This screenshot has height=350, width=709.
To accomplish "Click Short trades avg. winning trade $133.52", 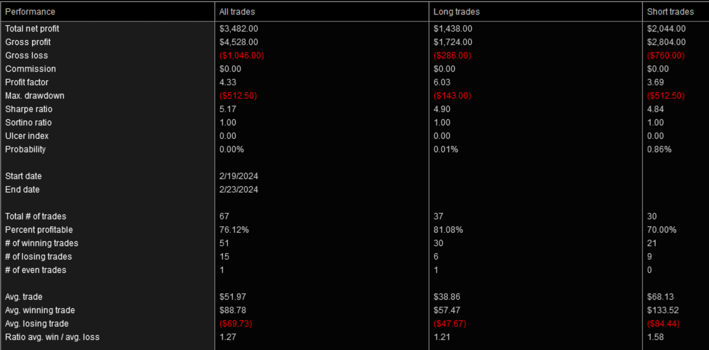I will click(663, 310).
